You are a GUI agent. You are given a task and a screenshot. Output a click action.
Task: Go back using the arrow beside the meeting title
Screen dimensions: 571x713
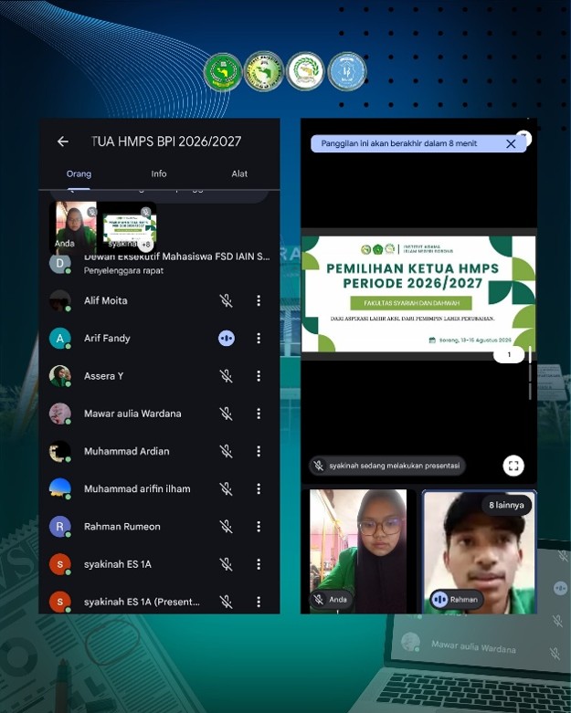pos(63,142)
